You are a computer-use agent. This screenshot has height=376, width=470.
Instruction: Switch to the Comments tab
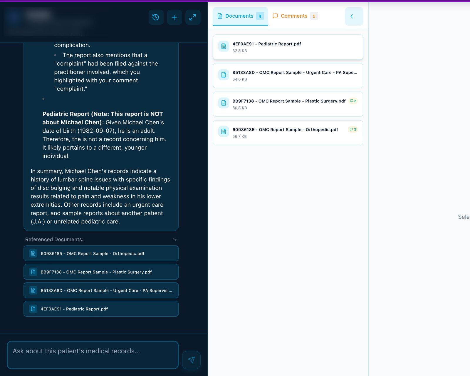[295, 16]
